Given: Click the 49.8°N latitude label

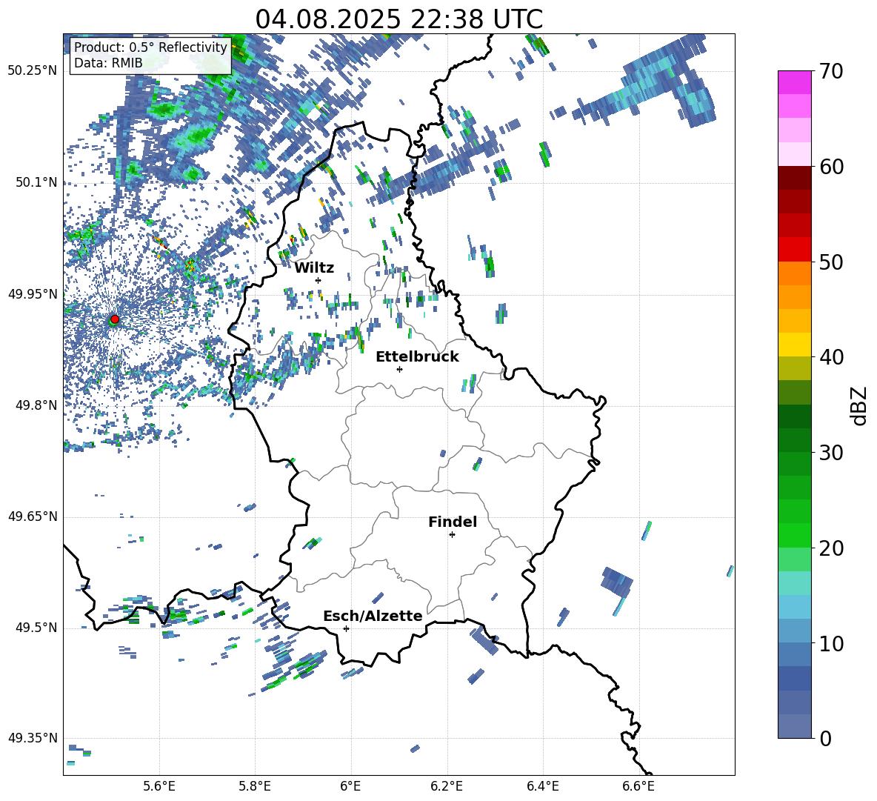Looking at the screenshot, I should [36, 405].
